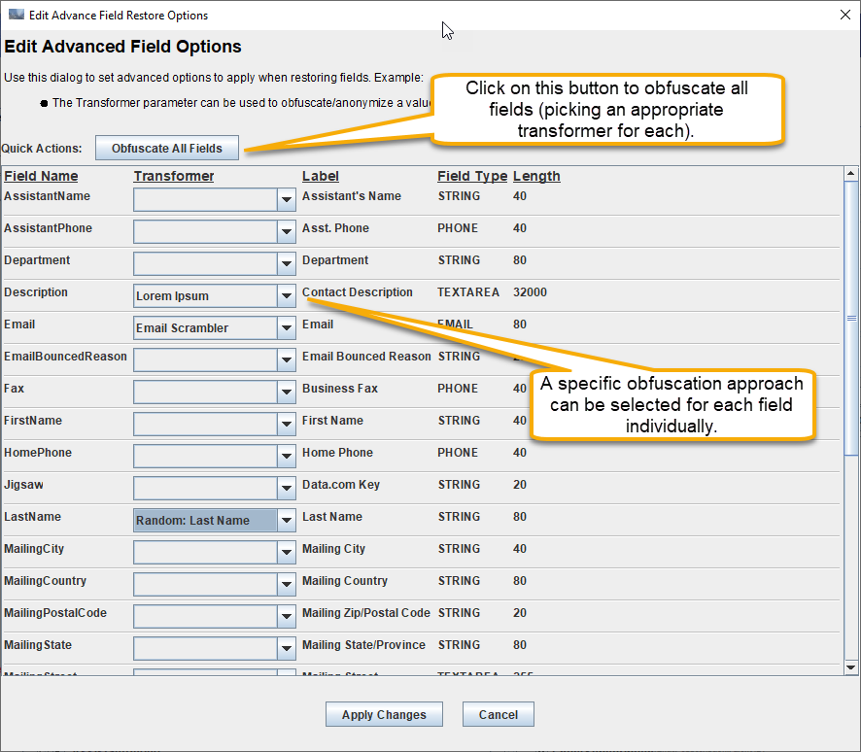The width and height of the screenshot is (861, 752).
Task: Click the AssistantName field name
Action: (48, 196)
